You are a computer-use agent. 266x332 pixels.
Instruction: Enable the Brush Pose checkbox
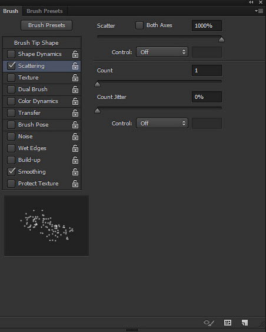click(x=11, y=125)
